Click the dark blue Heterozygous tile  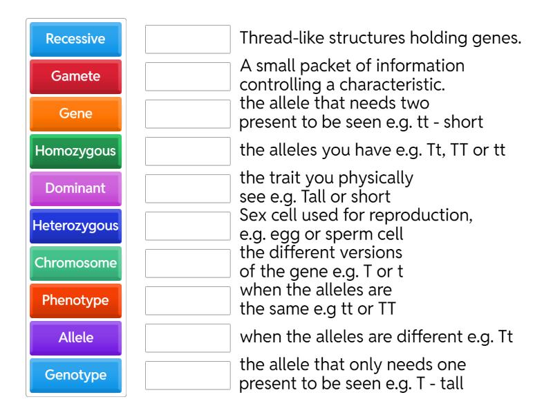[x=75, y=226]
